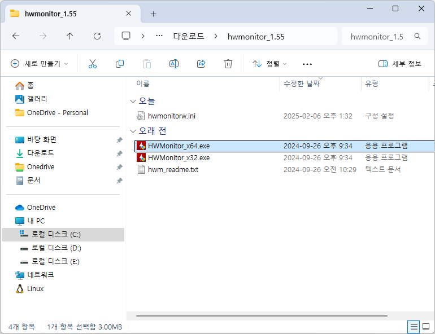Select 로컬 디스크 (E:) drive
435x334 pixels.
coord(50,261)
